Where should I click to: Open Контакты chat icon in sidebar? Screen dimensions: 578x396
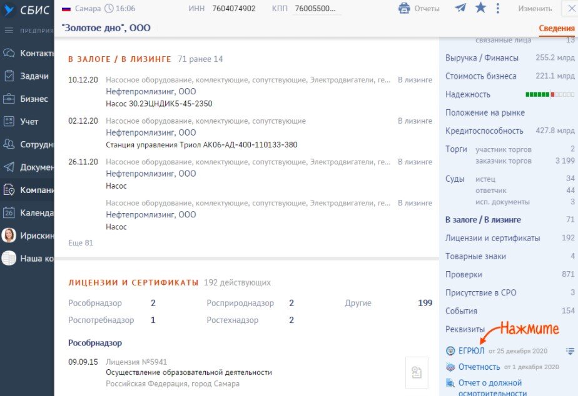tap(9, 53)
